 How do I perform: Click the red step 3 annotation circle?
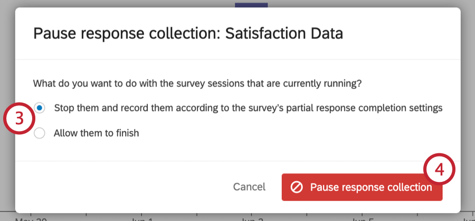19,119
